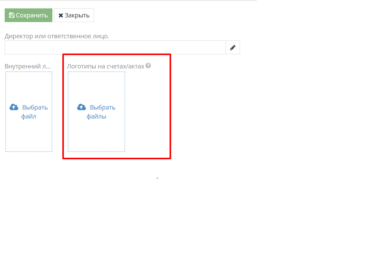The height and width of the screenshot is (280, 374).
Task: Click the Логотипы на счетах/актах label
Action: (106, 66)
